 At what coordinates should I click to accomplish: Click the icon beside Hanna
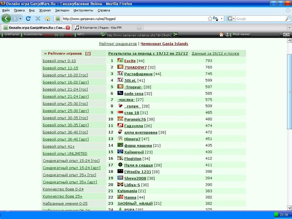point(120,197)
